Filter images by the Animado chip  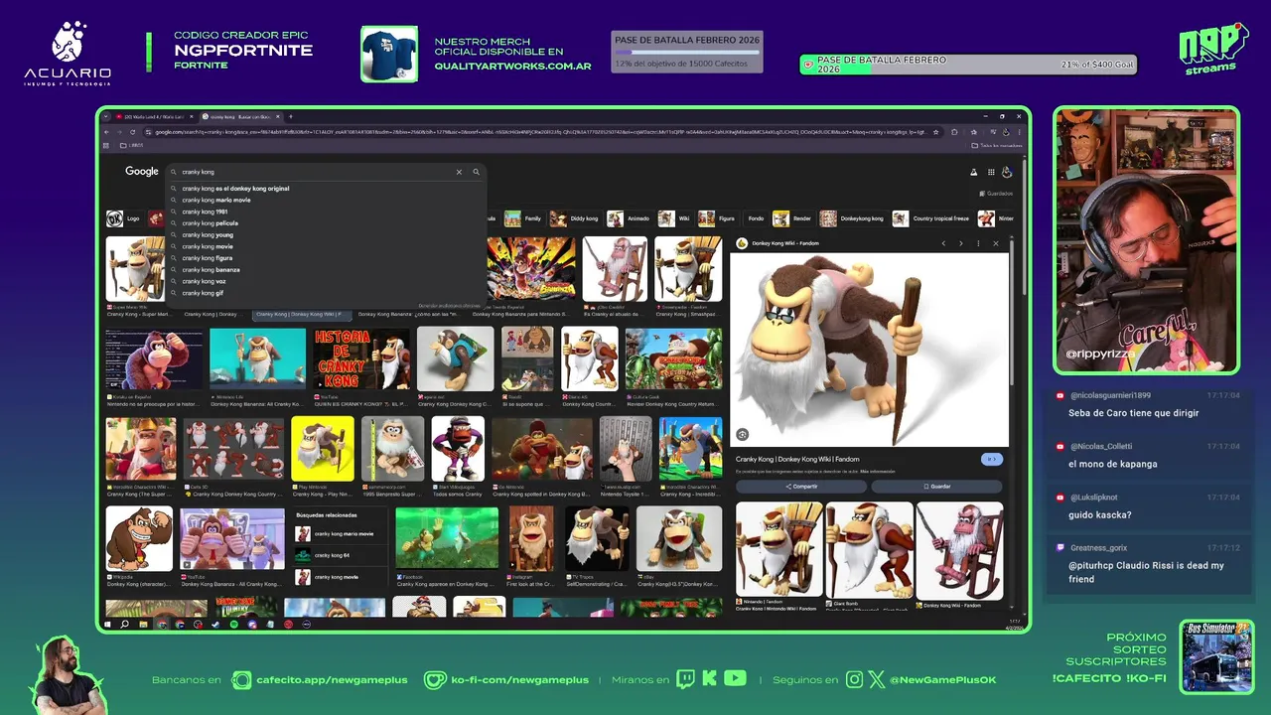tap(630, 218)
